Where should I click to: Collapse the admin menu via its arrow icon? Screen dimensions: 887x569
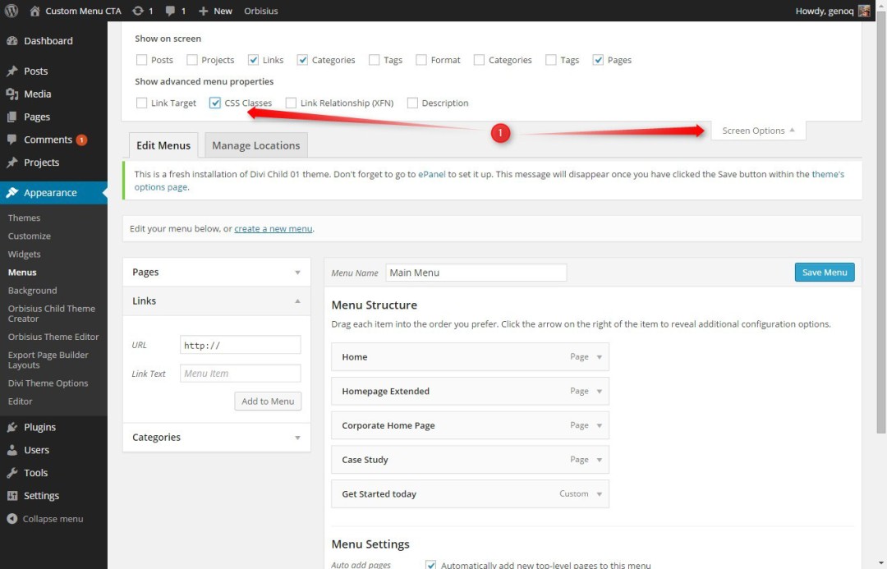click(x=14, y=518)
